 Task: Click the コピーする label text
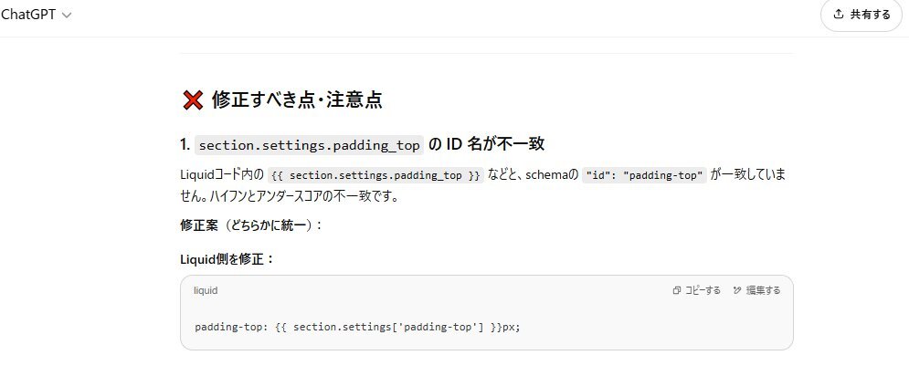[703, 291]
